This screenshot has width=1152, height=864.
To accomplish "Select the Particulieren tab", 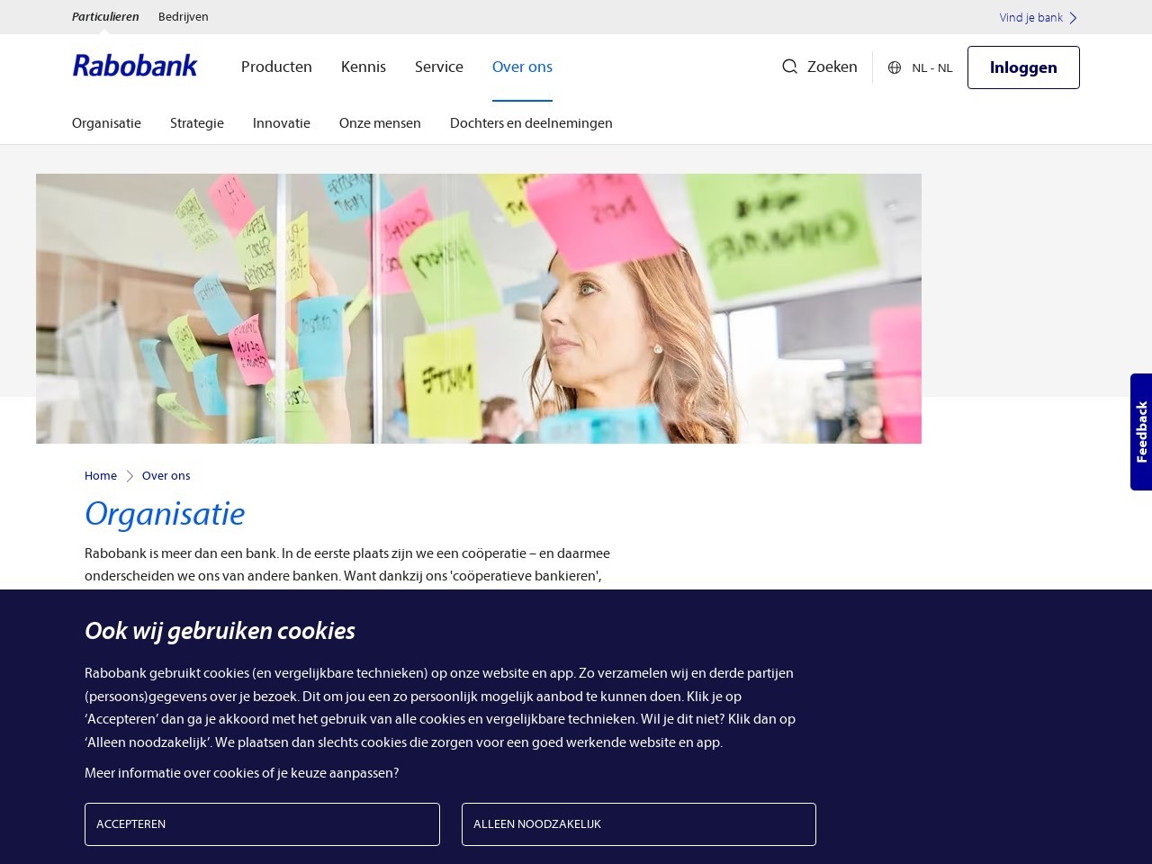I will coord(105,17).
